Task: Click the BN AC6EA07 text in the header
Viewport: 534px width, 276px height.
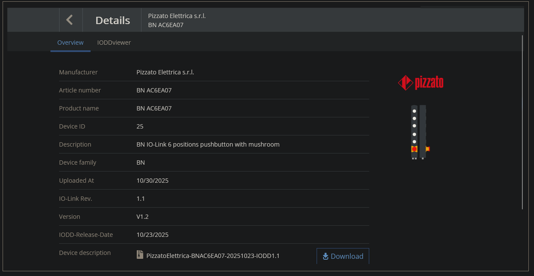Action: click(x=166, y=25)
